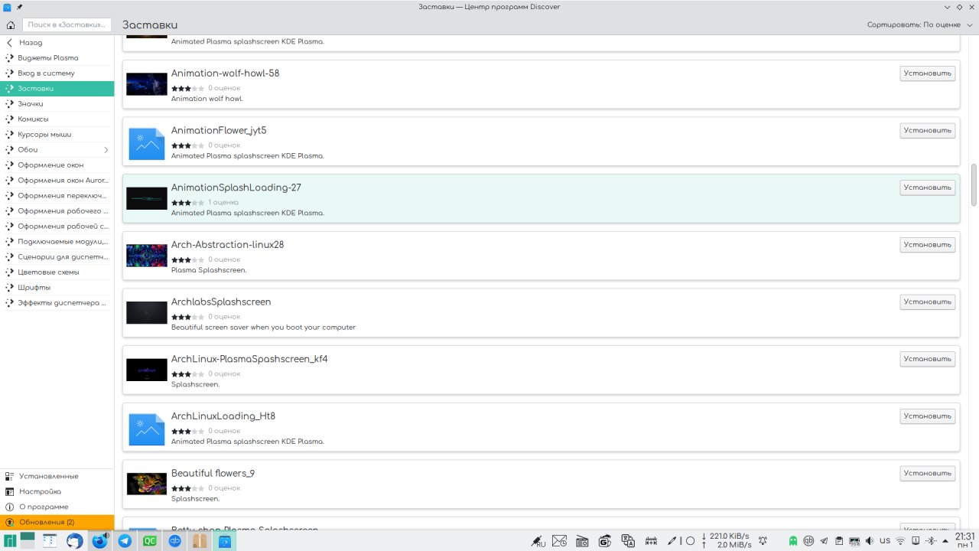This screenshot has width=979, height=551.
Task: Switch keyboard layout 'us' indicator
Action: click(x=885, y=540)
